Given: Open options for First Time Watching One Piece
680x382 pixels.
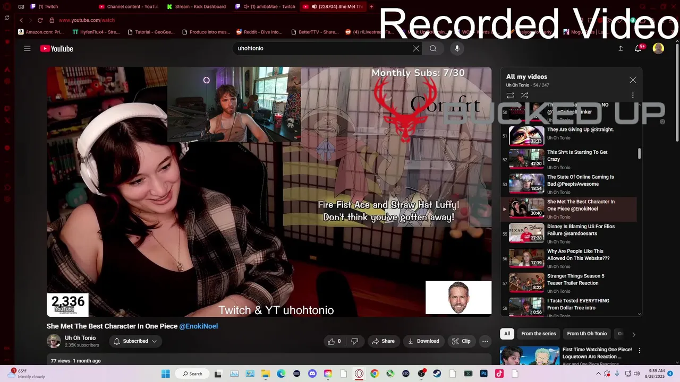Looking at the screenshot, I should point(640,351).
